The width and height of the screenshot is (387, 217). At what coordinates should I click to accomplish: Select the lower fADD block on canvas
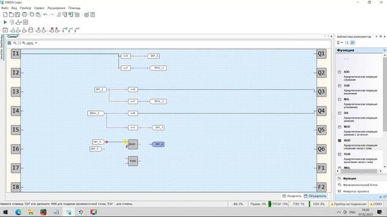[x=133, y=161]
